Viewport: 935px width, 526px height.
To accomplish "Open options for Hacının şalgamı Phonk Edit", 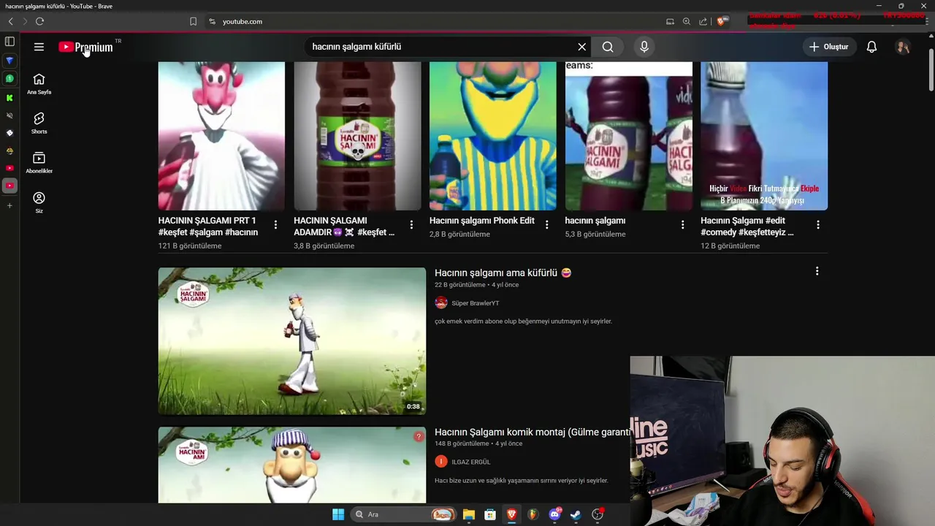I will click(x=546, y=225).
